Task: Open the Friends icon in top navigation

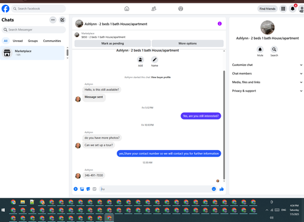Action: [x=154, y=9]
